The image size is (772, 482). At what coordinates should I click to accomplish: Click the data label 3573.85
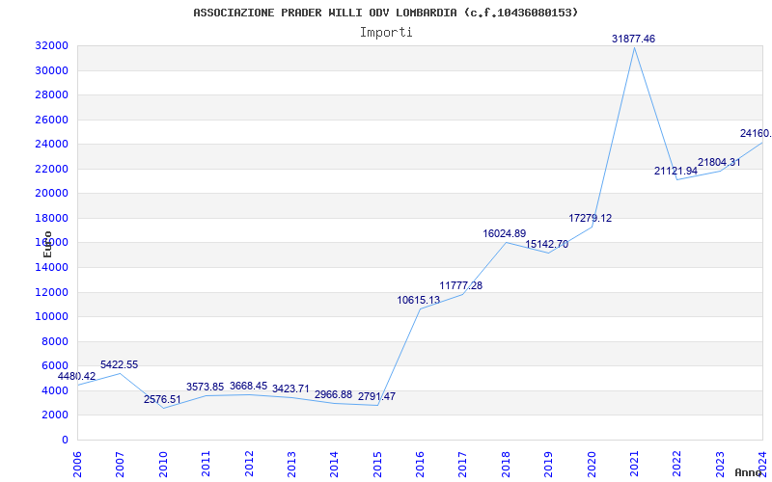pyautogui.click(x=205, y=388)
